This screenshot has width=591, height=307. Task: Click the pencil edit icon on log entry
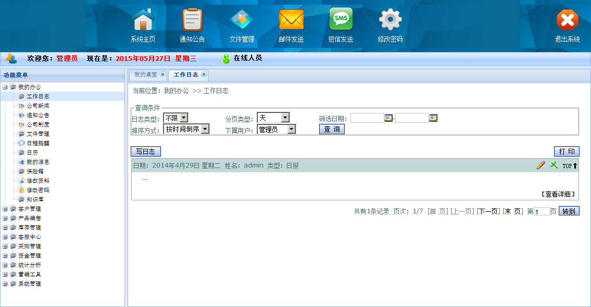(541, 165)
